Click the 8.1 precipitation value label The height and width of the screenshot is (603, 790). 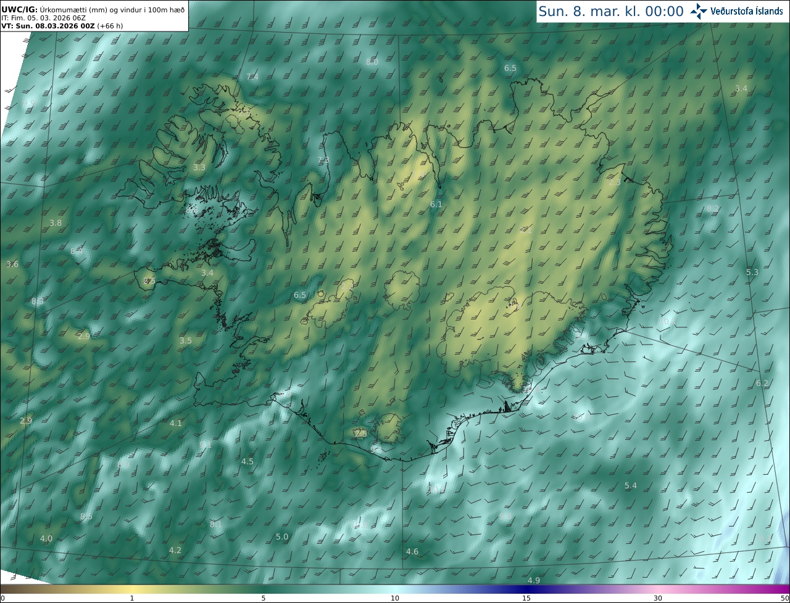click(215, 524)
